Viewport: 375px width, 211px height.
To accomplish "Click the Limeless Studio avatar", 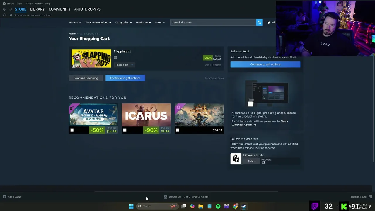I will (x=236, y=159).
